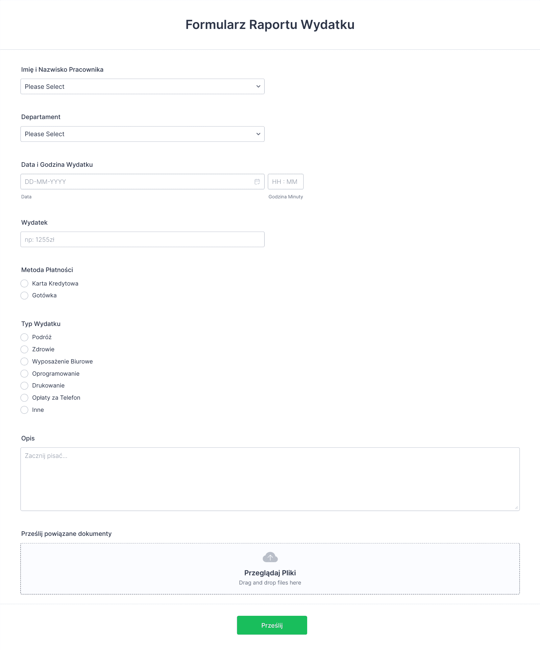Choose Gotówka radio option
Screen dimensions: 540x650
coord(24,295)
